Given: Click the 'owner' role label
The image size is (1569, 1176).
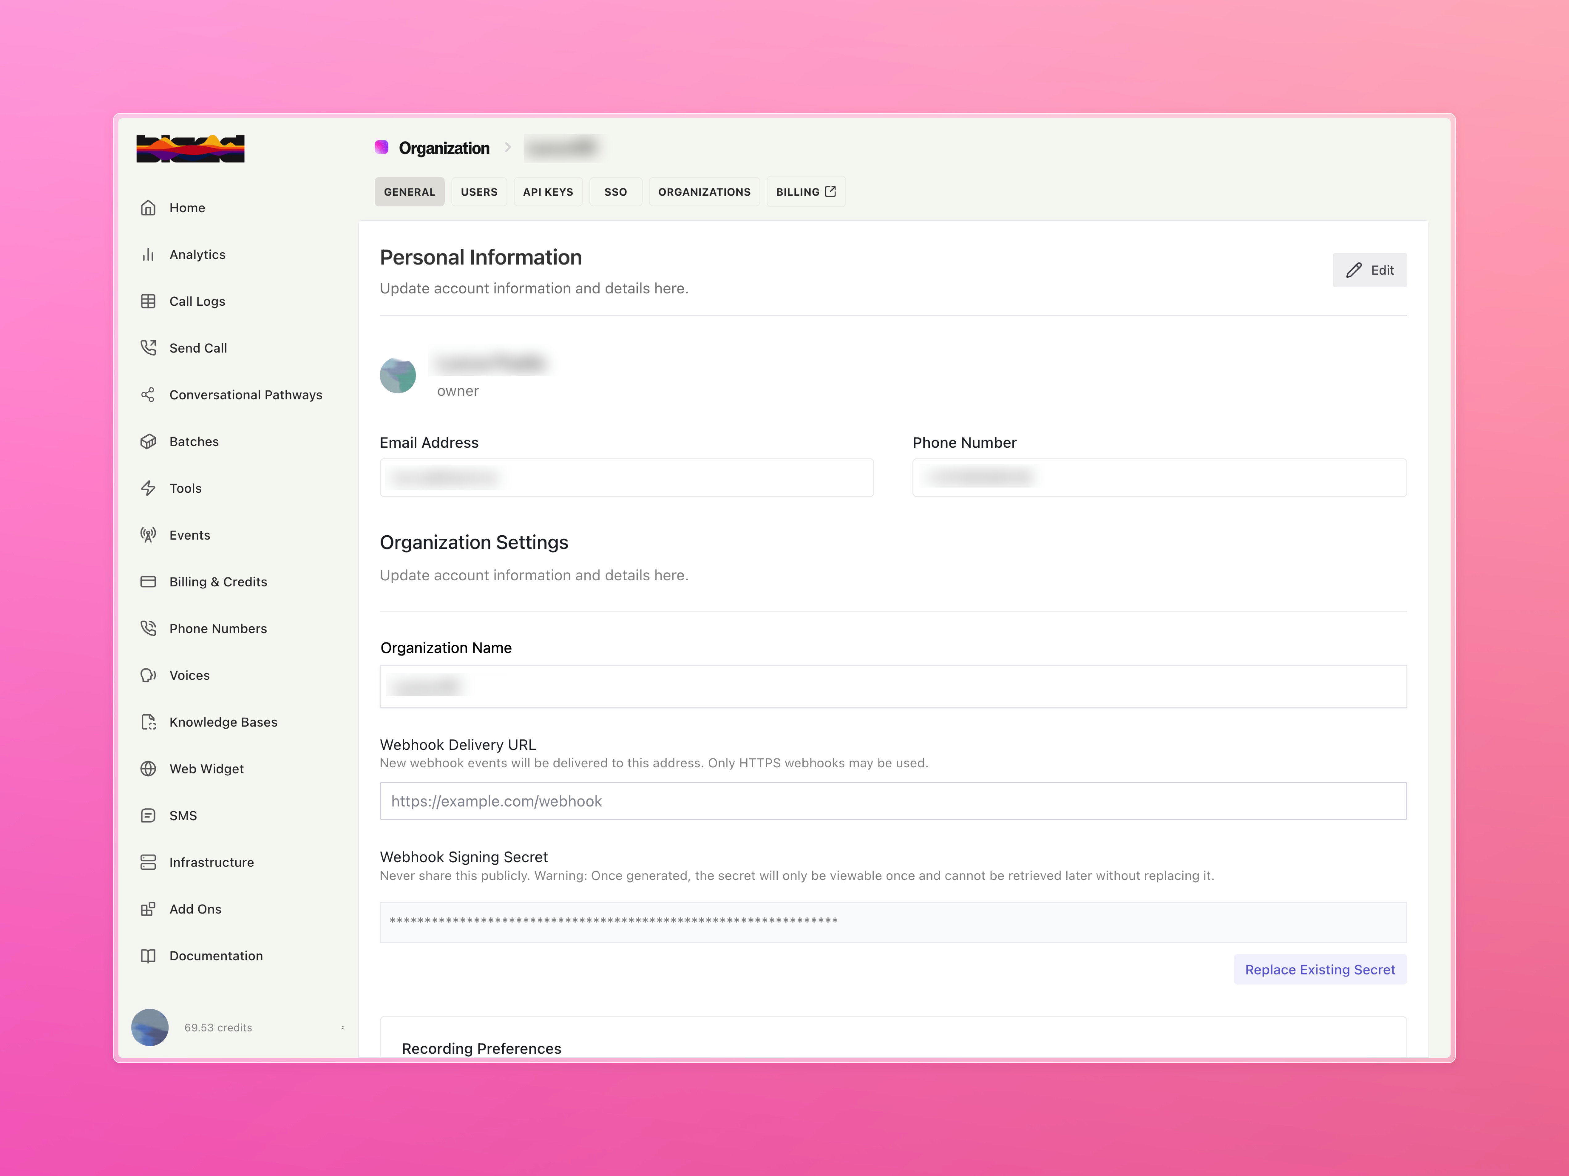Looking at the screenshot, I should pos(458,391).
